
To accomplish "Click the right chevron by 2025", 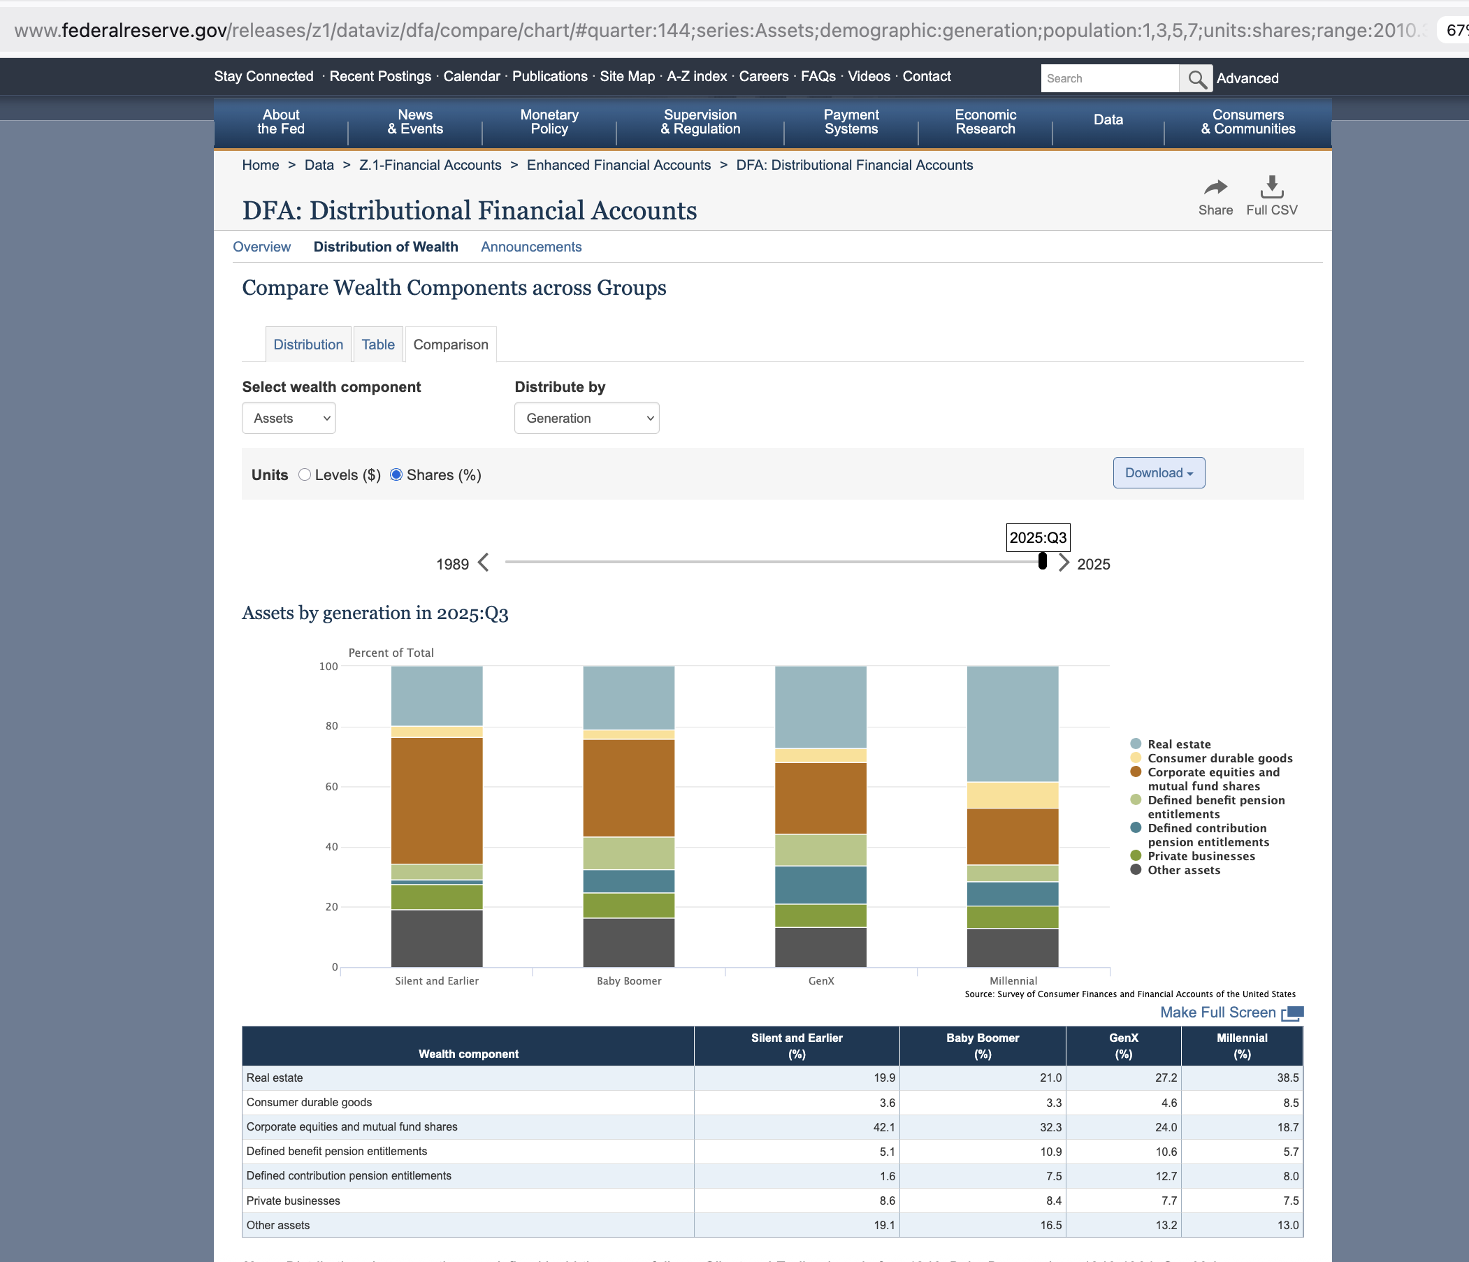I will tap(1064, 563).
